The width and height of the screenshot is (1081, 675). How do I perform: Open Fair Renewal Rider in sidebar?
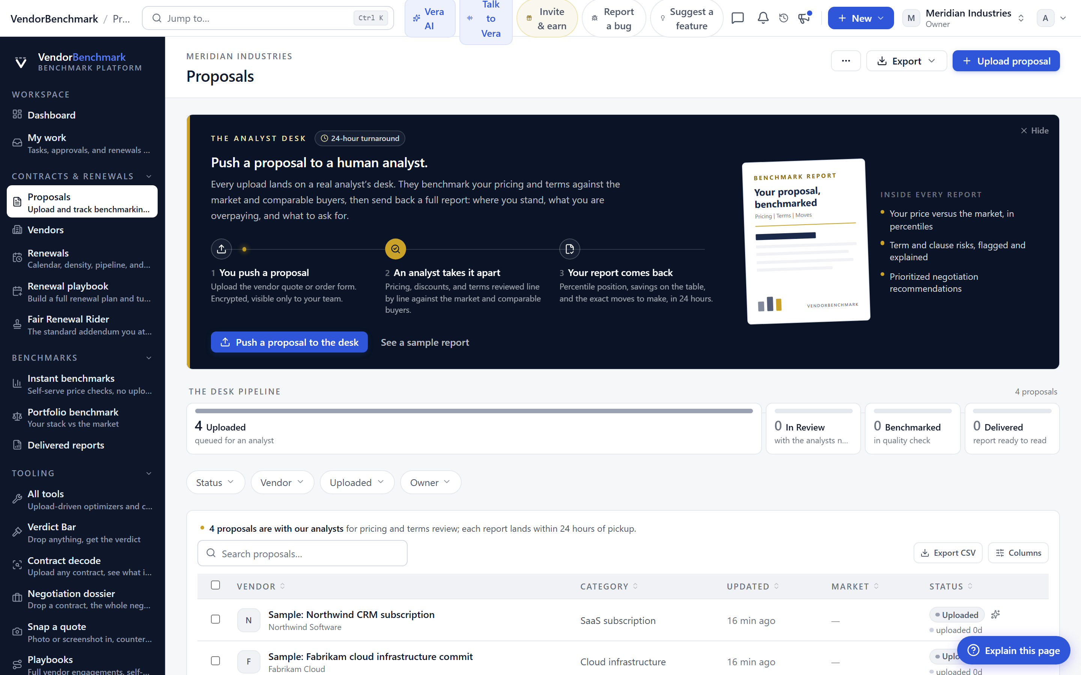[82, 324]
